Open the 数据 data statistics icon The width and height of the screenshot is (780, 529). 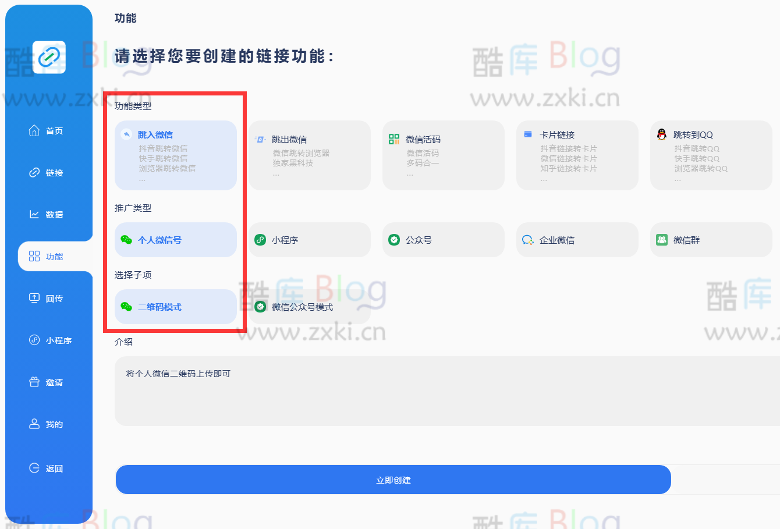(48, 214)
